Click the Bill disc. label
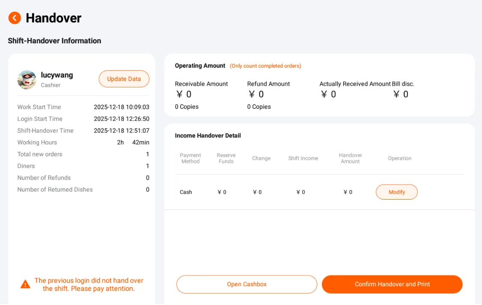482x305 pixels. pyautogui.click(x=403, y=84)
